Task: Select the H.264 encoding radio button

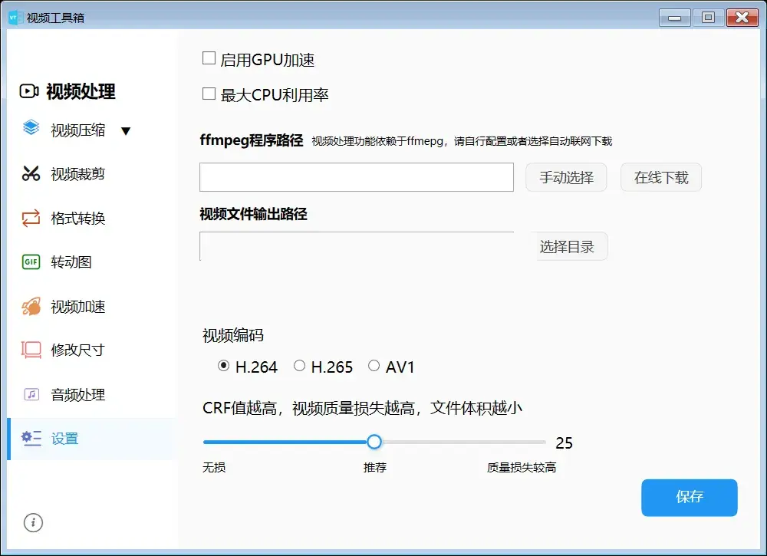Action: click(223, 366)
